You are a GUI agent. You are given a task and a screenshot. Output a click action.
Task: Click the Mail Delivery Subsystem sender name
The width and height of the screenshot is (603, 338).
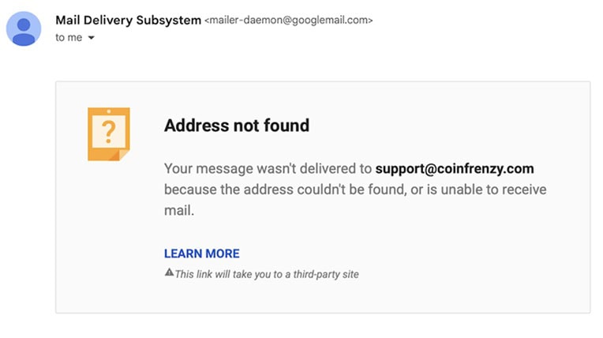point(128,20)
